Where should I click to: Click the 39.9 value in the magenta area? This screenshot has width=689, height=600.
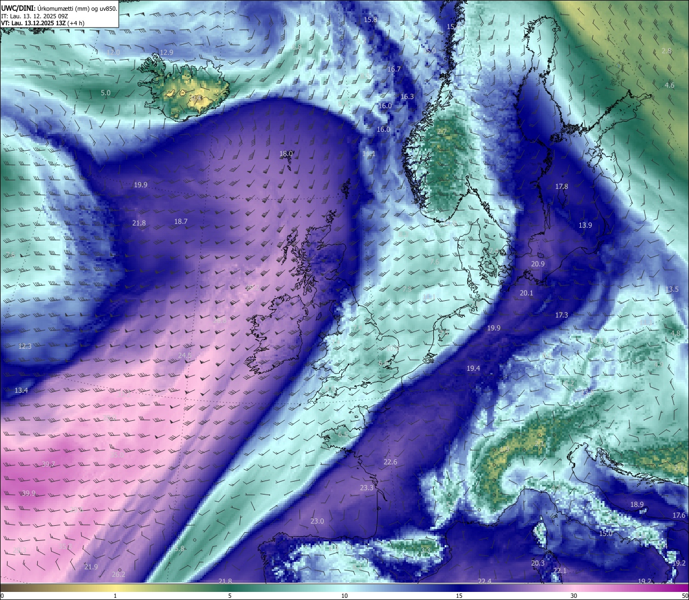click(29, 493)
